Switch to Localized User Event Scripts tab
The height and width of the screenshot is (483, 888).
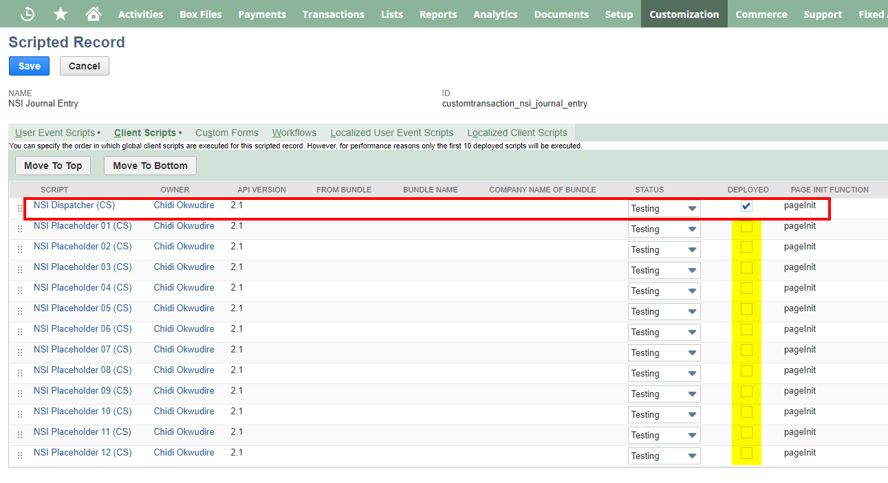(x=392, y=133)
